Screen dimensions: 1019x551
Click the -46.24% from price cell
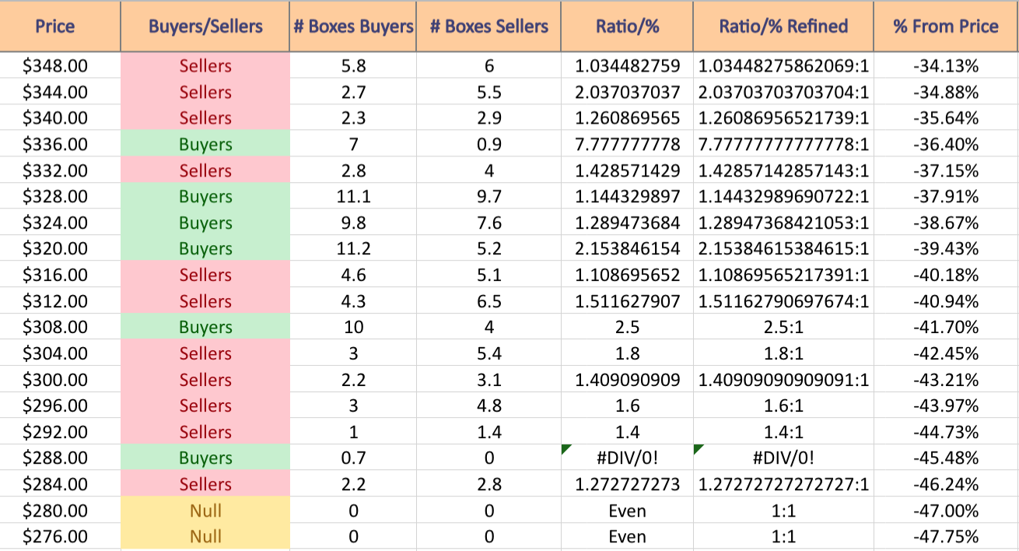tap(946, 484)
